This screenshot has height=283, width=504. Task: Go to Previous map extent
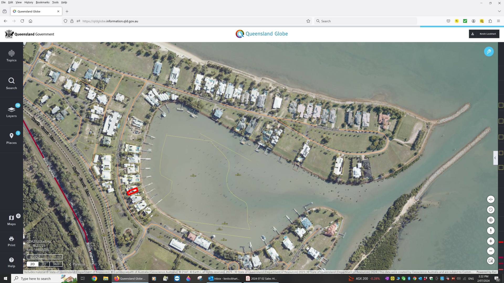click(x=77, y=264)
